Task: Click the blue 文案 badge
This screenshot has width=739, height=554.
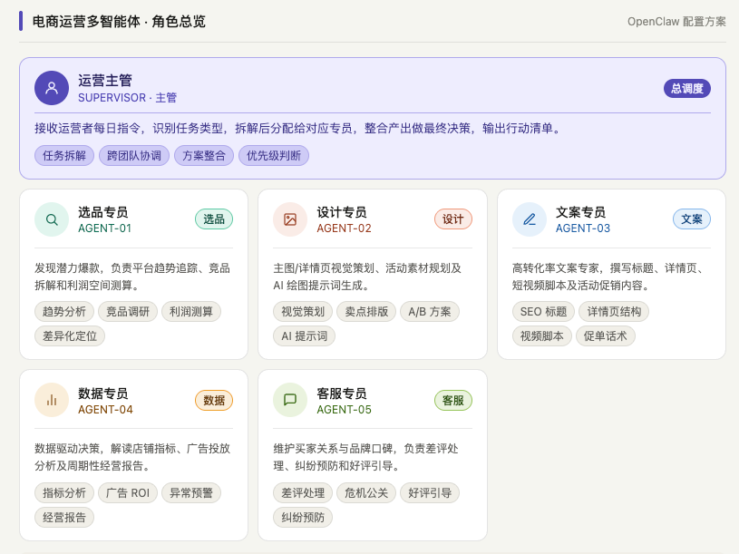Action: 692,219
